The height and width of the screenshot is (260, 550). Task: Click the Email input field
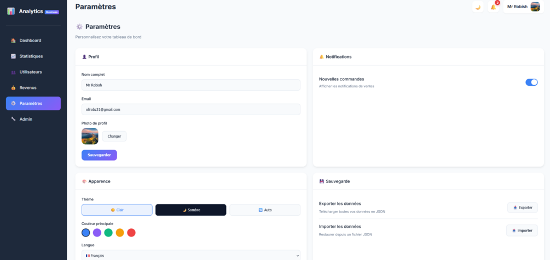(191, 109)
